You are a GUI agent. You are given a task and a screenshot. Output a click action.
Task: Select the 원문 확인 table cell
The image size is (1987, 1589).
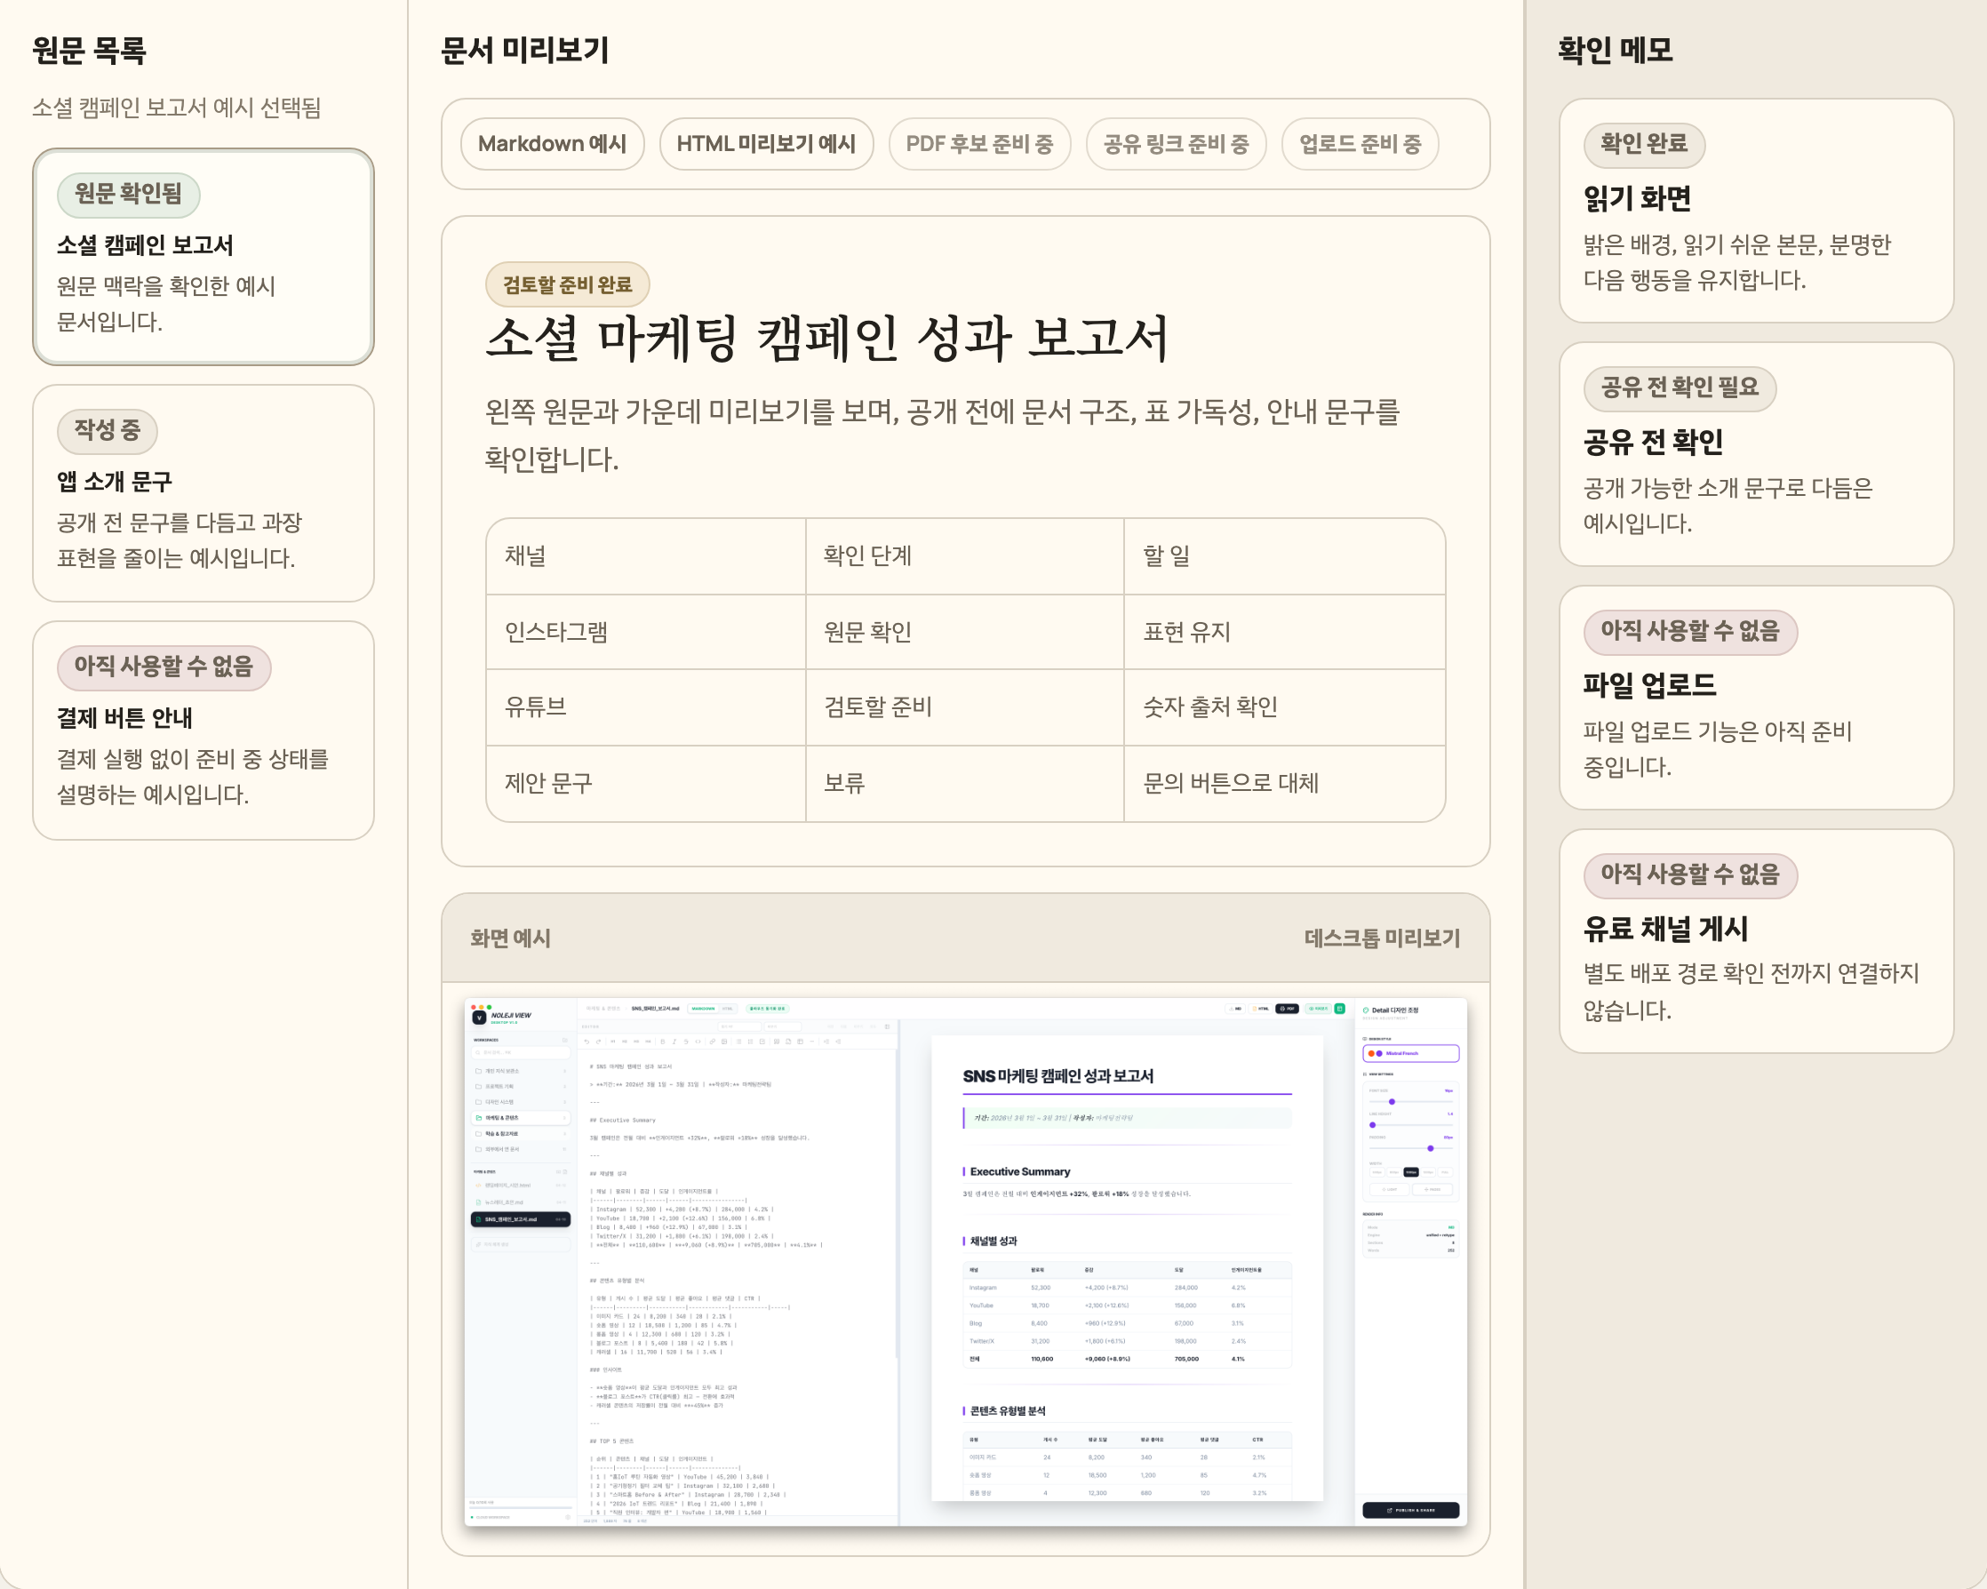click(965, 632)
